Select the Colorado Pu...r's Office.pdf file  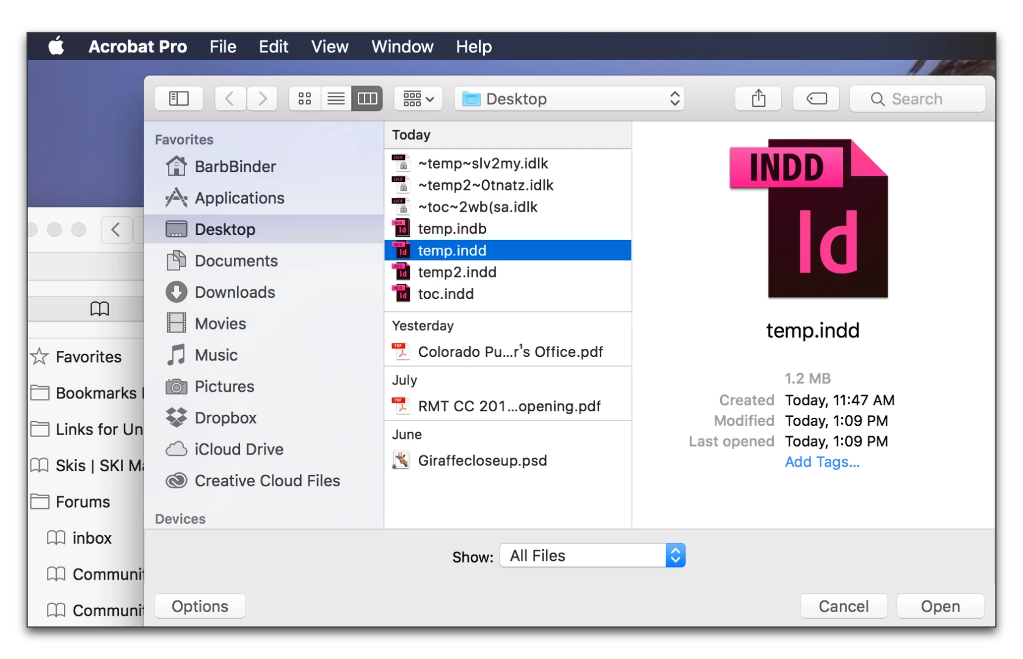(x=508, y=352)
